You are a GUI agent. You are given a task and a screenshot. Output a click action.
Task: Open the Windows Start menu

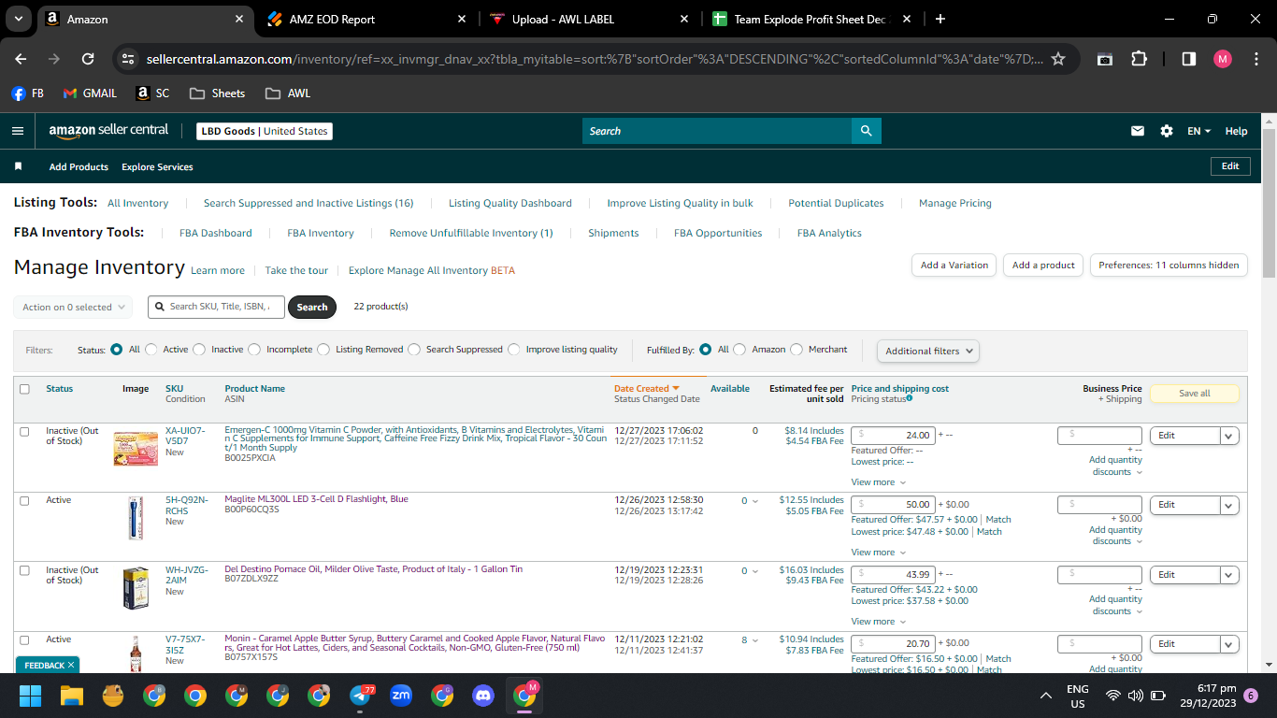tap(31, 696)
